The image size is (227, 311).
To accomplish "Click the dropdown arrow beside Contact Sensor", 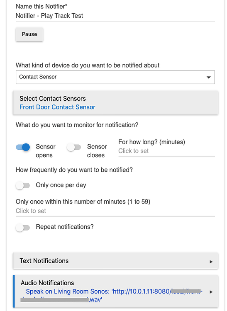I will (209, 78).
